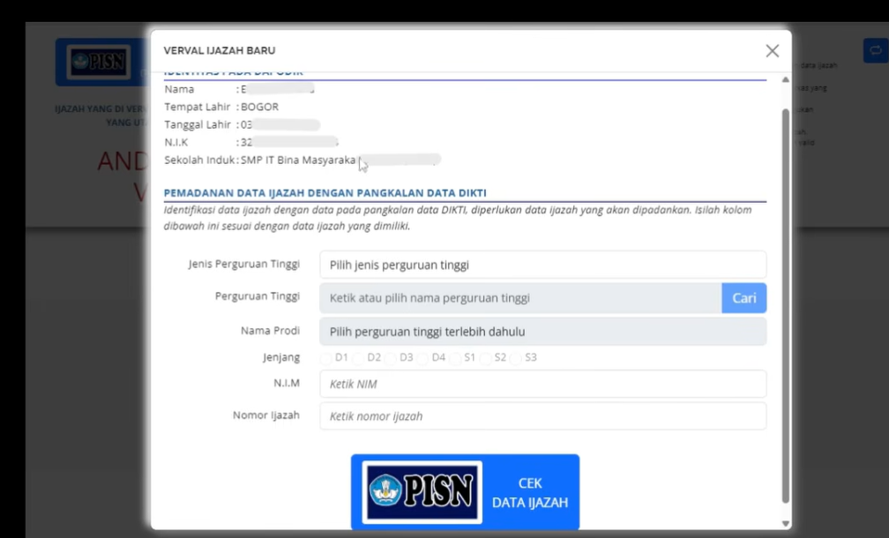
Task: Click the dialog scrollbar down arrow
Action: (785, 523)
